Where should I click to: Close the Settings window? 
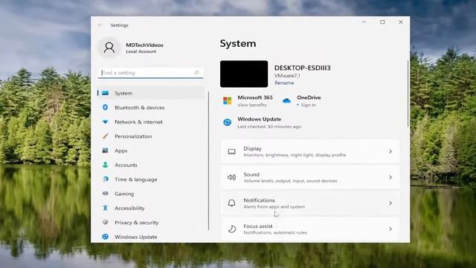coord(401,22)
